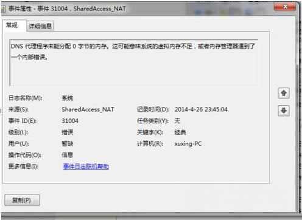
Task: Click the 记录时间(D) label
Action: click(x=153, y=109)
